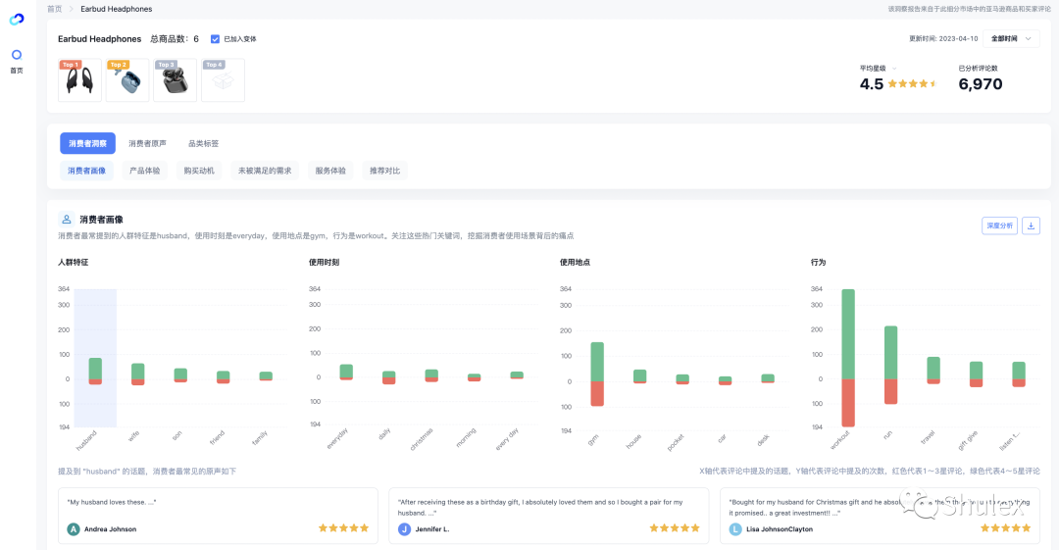Click the 总商品数: 6 label

(x=175, y=39)
